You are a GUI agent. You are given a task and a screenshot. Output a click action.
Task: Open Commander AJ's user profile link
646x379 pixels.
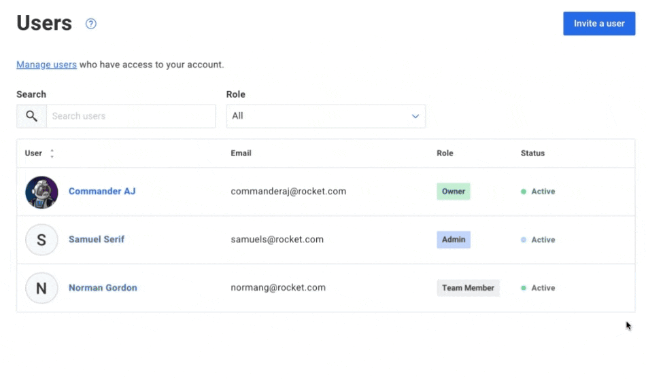click(102, 192)
